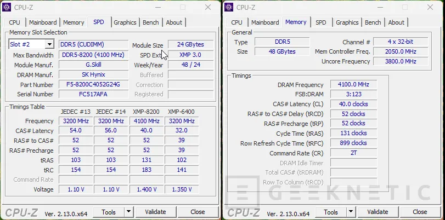This screenshot has height=220, width=445.
Task: Click XMP-6400 CAS# Latency 32.0 cell
Action: coord(182,131)
